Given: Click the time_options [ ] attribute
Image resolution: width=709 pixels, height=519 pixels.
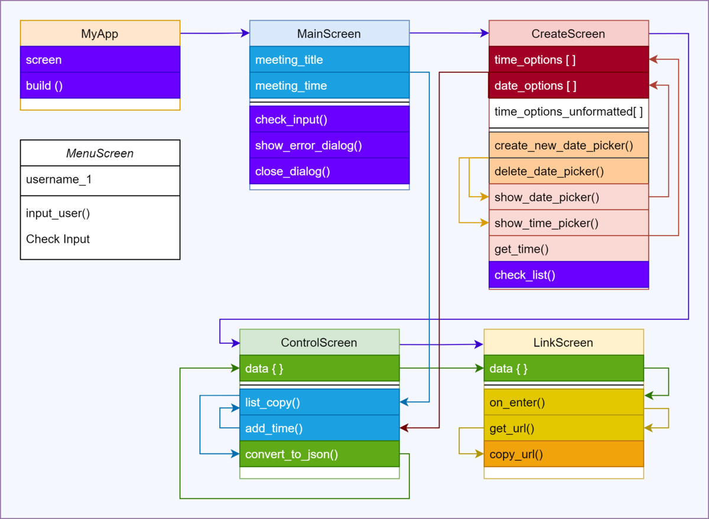Looking at the screenshot, I should [568, 60].
